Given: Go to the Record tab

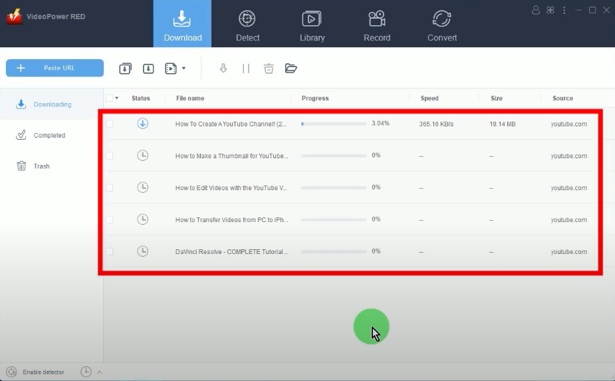Looking at the screenshot, I should coord(377,26).
